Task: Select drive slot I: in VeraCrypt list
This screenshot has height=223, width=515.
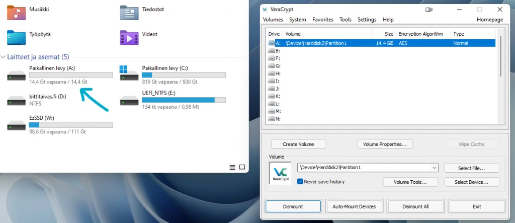Action: tap(274, 81)
